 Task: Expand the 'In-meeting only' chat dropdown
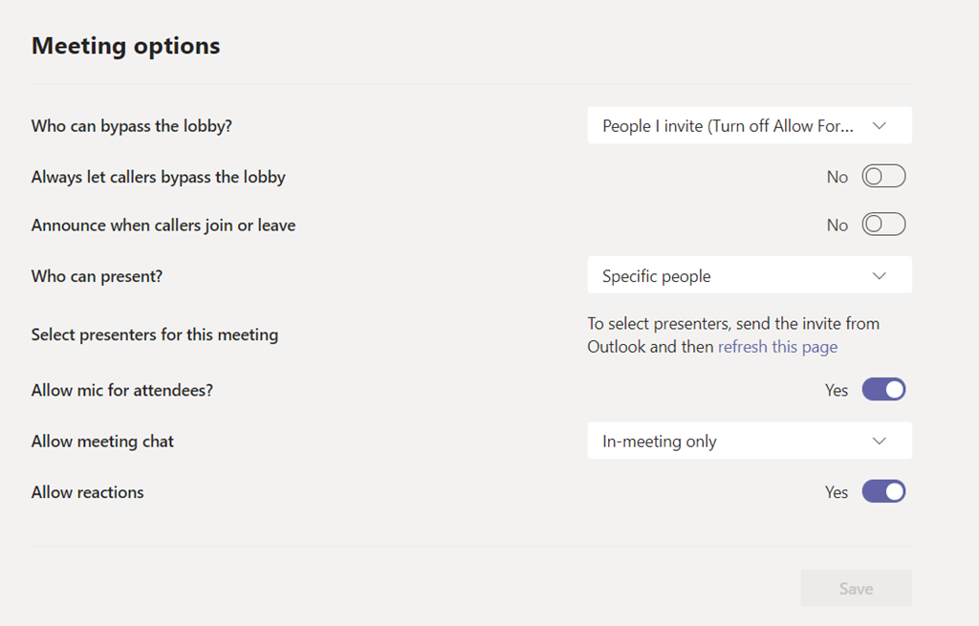733,442
